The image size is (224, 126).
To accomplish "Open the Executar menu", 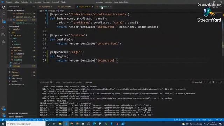I will click(46, 2).
